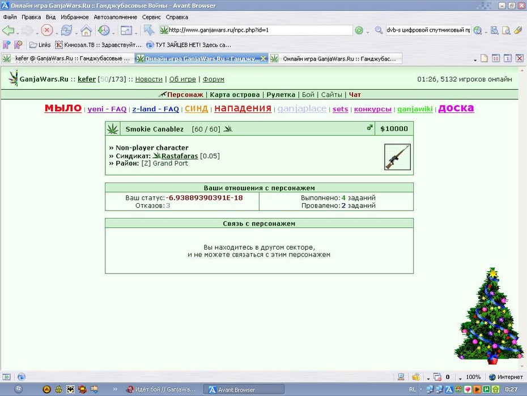Open the Сервис menu

coord(151,17)
